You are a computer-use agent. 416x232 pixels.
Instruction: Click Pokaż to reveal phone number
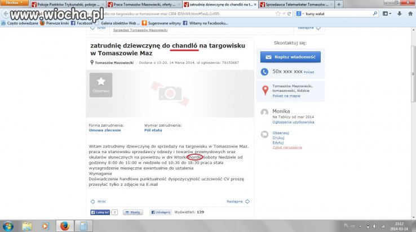309,72
